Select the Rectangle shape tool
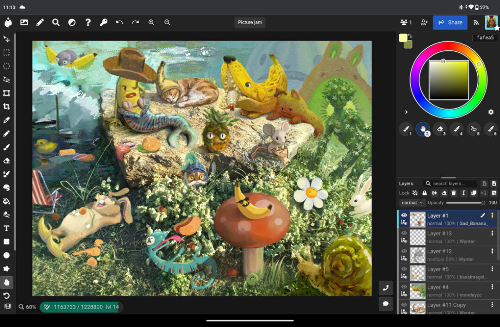 [6, 241]
